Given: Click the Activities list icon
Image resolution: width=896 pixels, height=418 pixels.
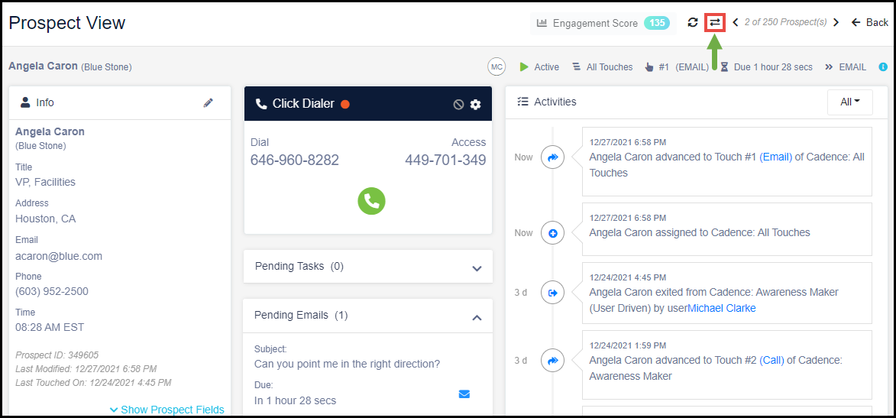Looking at the screenshot, I should [x=522, y=102].
